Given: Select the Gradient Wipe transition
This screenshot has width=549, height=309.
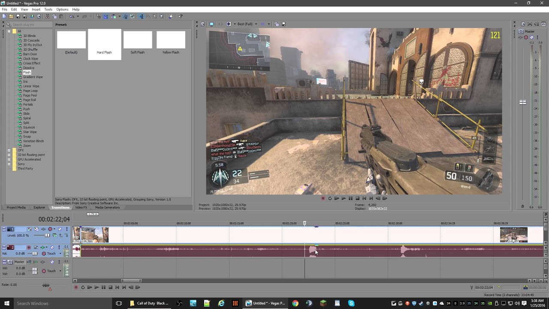Looking at the screenshot, I should 33,77.
